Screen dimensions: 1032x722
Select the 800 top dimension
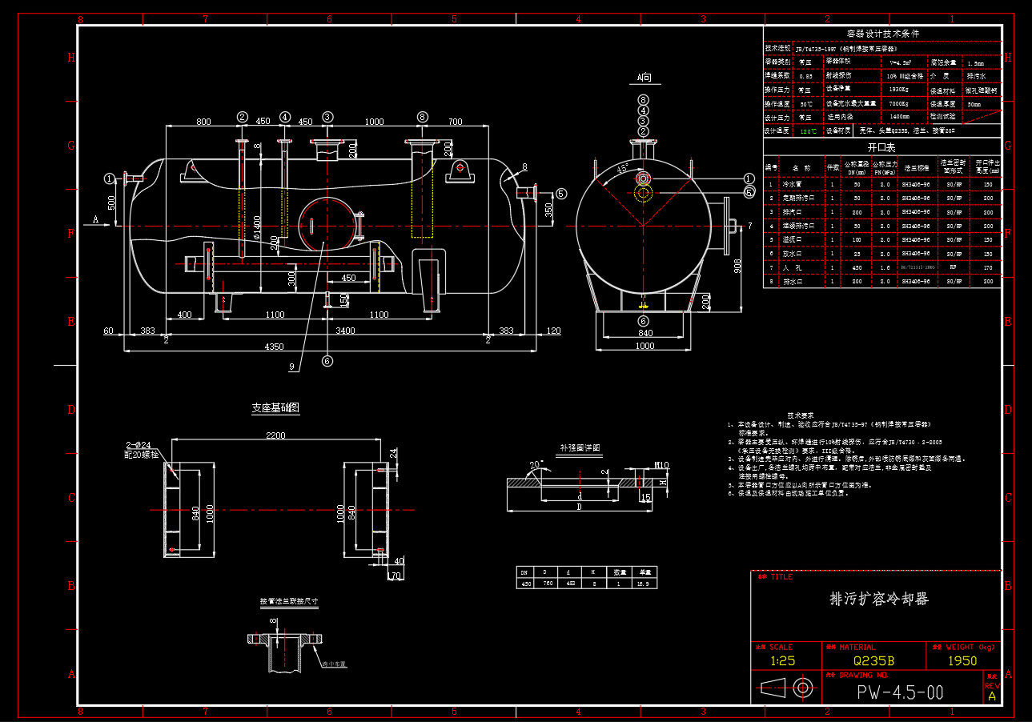203,122
